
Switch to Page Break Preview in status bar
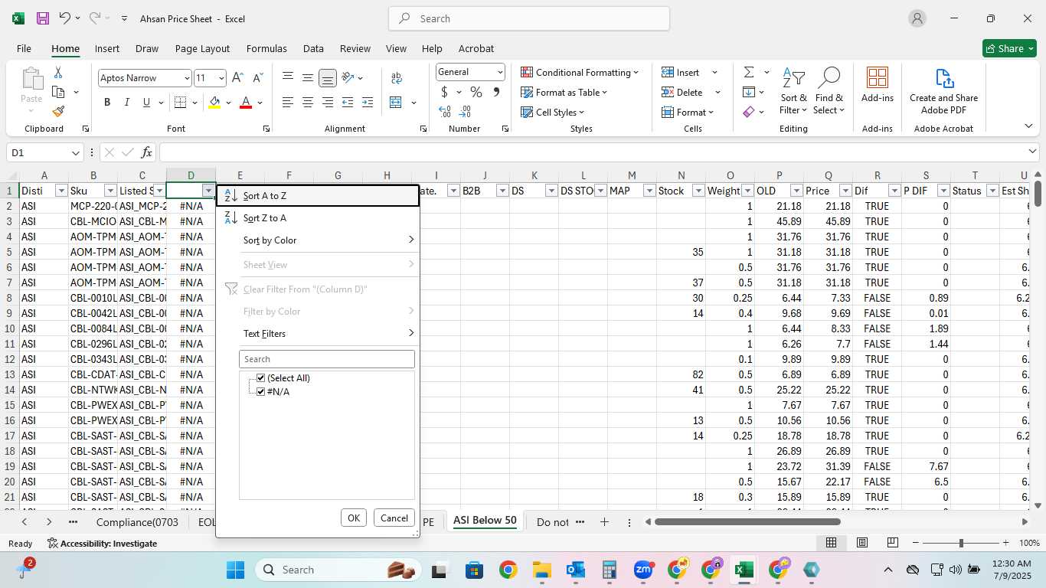(x=892, y=543)
